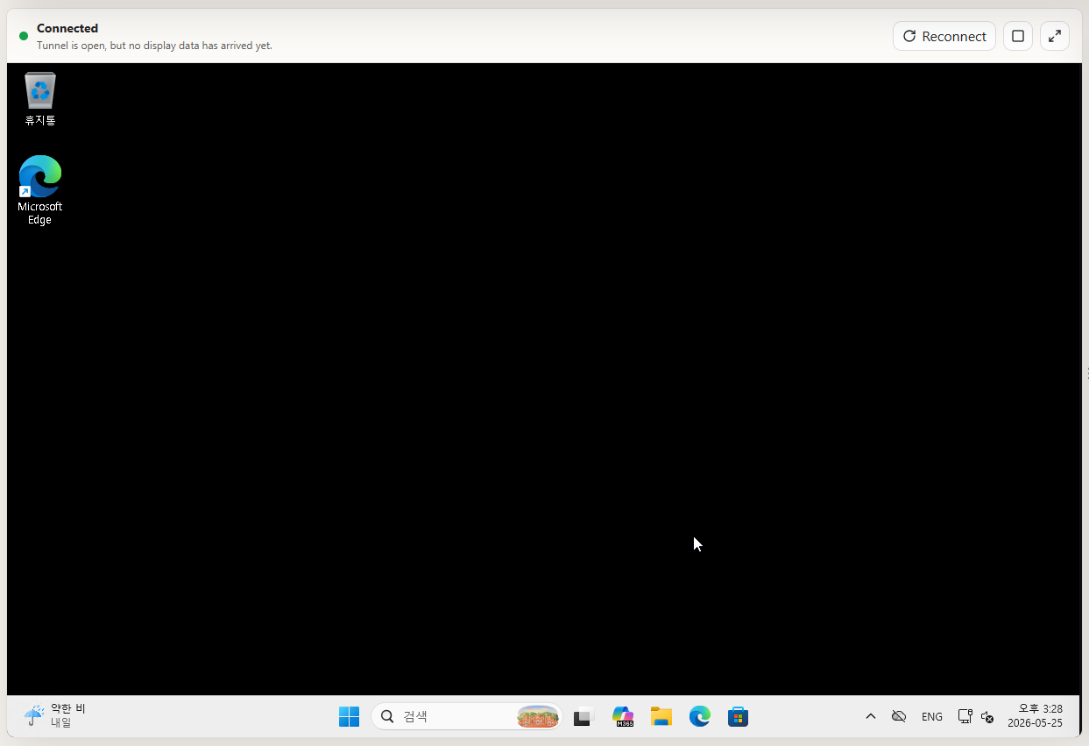Click the 검색 taskbar search box
This screenshot has height=746, width=1089.
(x=466, y=716)
